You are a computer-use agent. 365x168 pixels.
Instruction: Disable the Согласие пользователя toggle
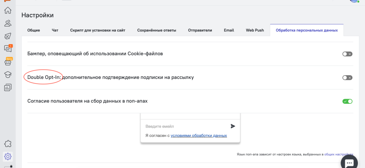pyautogui.click(x=347, y=101)
